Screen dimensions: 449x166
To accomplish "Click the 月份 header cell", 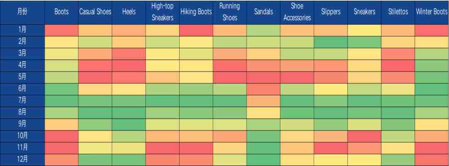I will pyautogui.click(x=22, y=12).
